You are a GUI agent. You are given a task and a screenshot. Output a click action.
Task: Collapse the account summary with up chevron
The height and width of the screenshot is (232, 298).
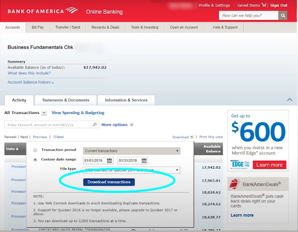[290, 99]
